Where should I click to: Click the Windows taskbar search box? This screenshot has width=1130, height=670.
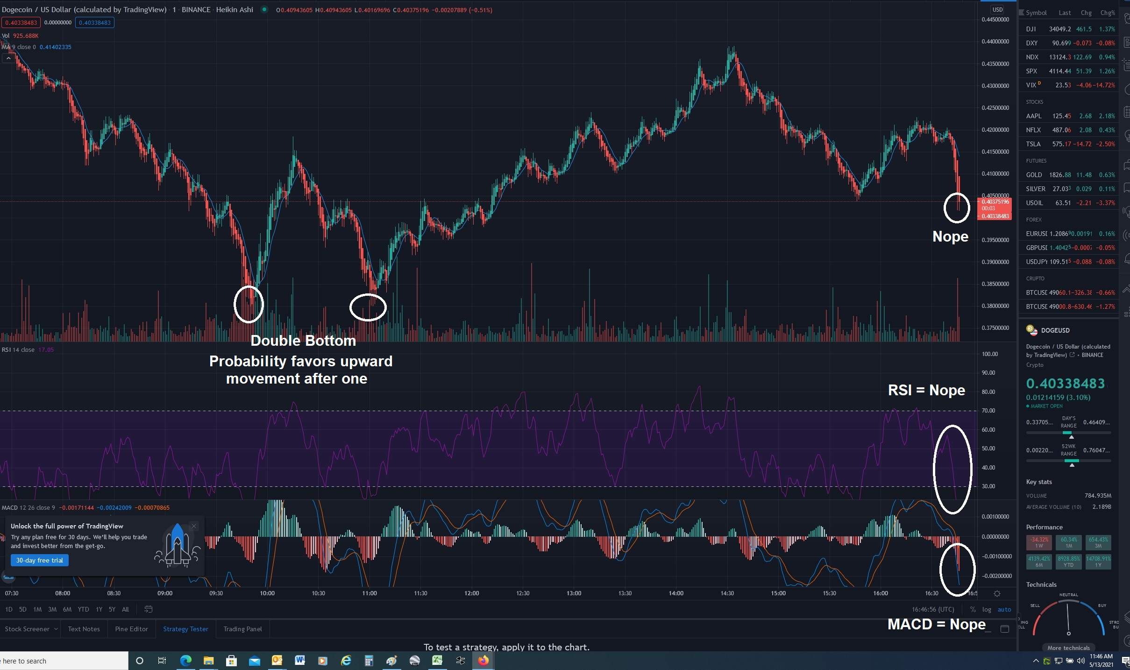(x=64, y=661)
